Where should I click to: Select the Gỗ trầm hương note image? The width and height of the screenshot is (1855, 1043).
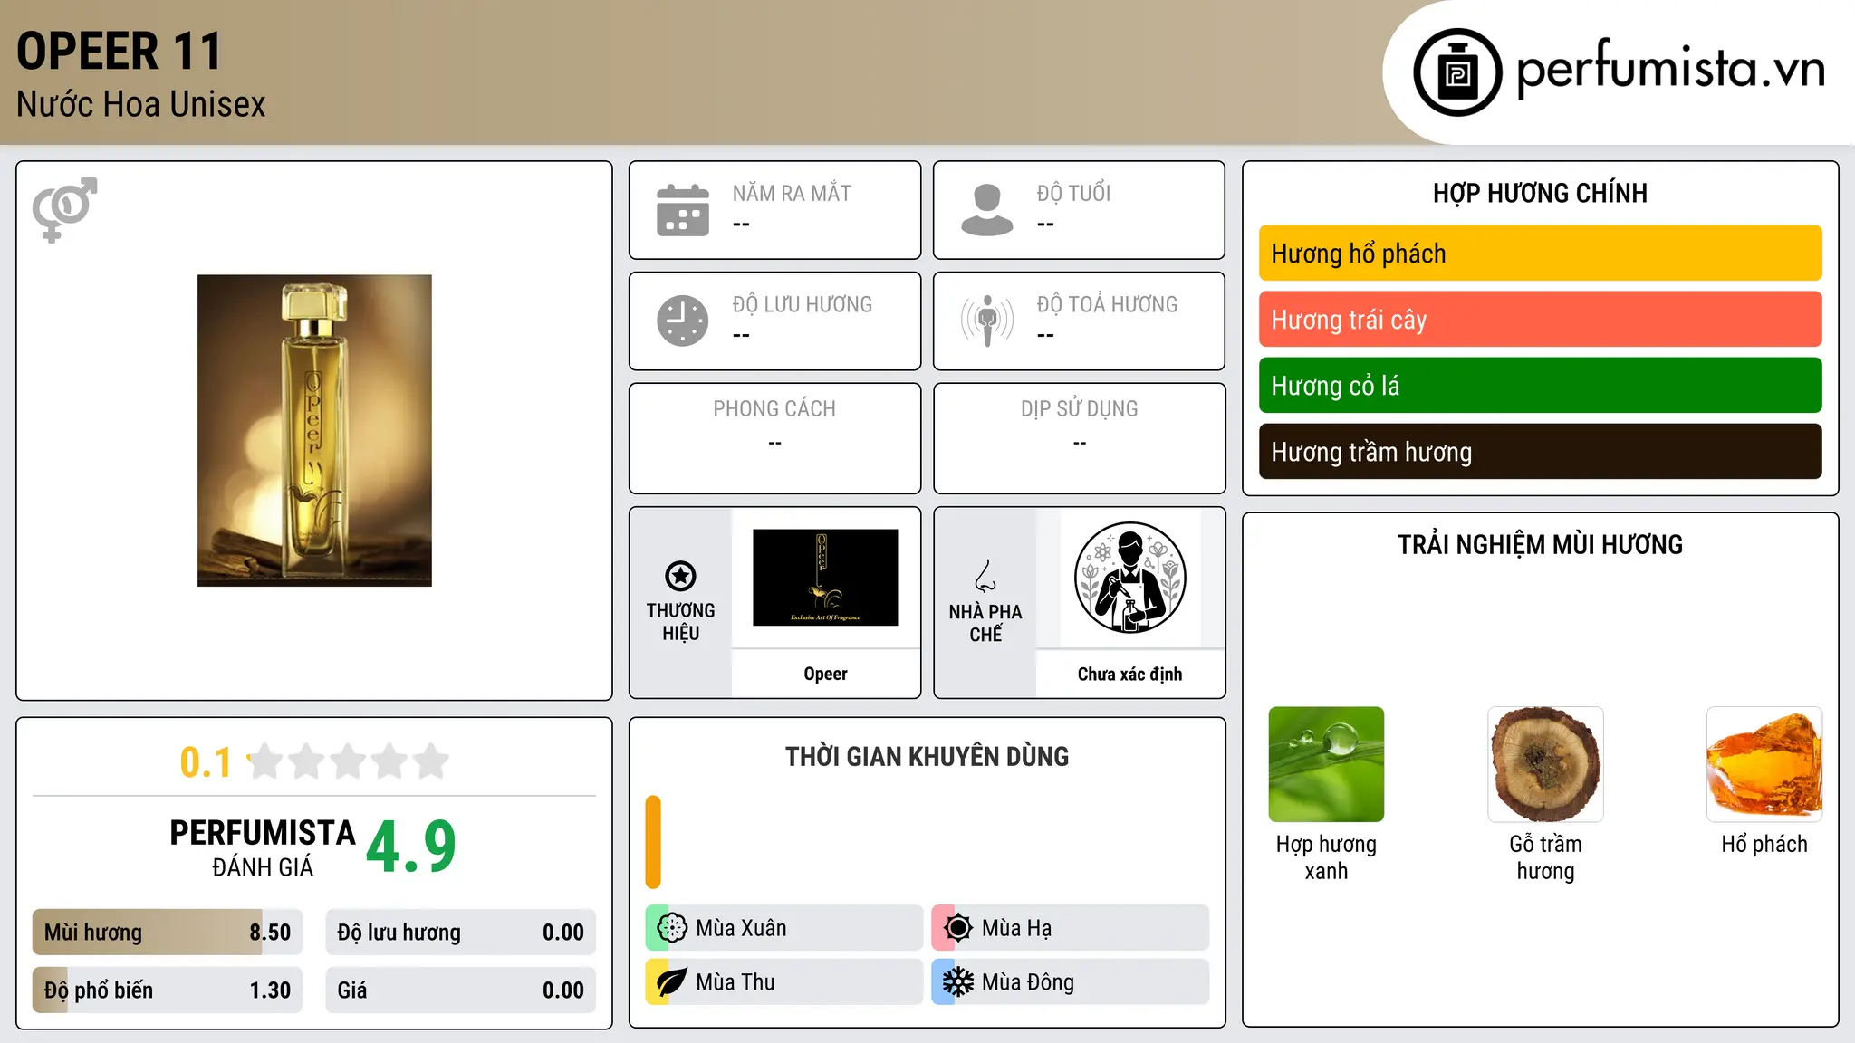point(1545,764)
